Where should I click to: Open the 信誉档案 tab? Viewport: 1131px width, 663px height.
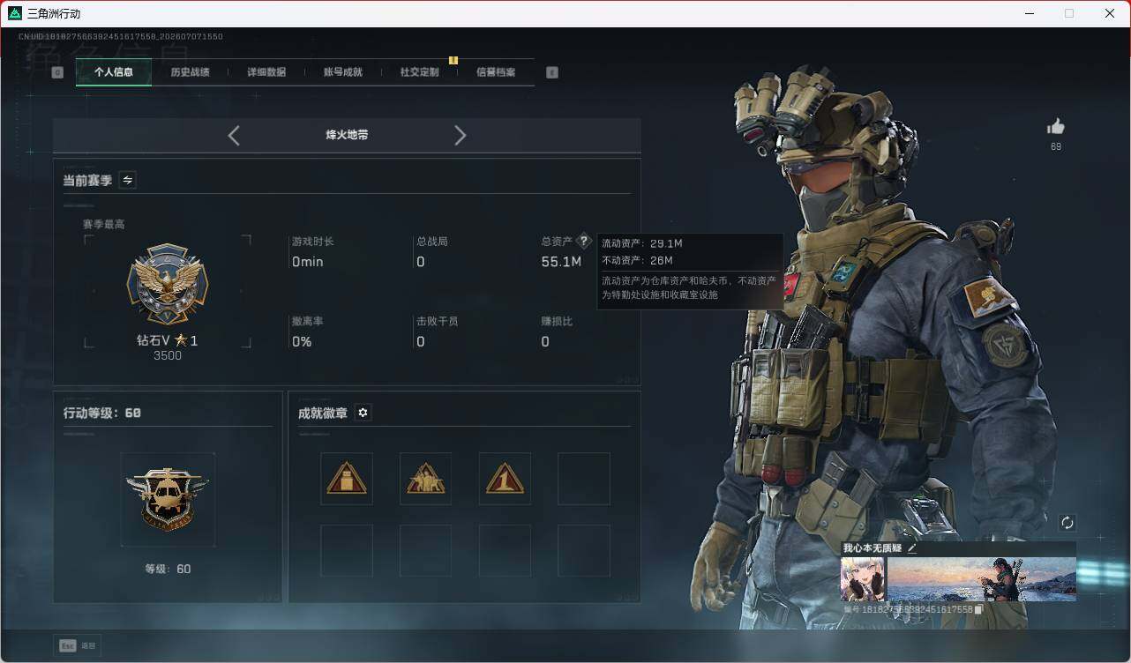coord(496,72)
